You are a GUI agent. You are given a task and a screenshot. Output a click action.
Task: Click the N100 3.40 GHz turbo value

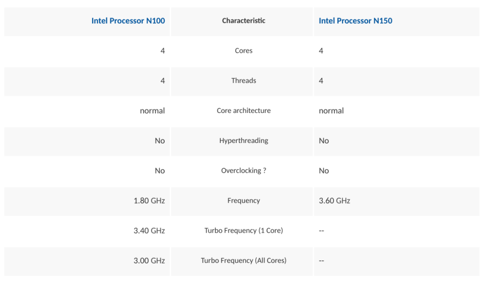(x=149, y=230)
